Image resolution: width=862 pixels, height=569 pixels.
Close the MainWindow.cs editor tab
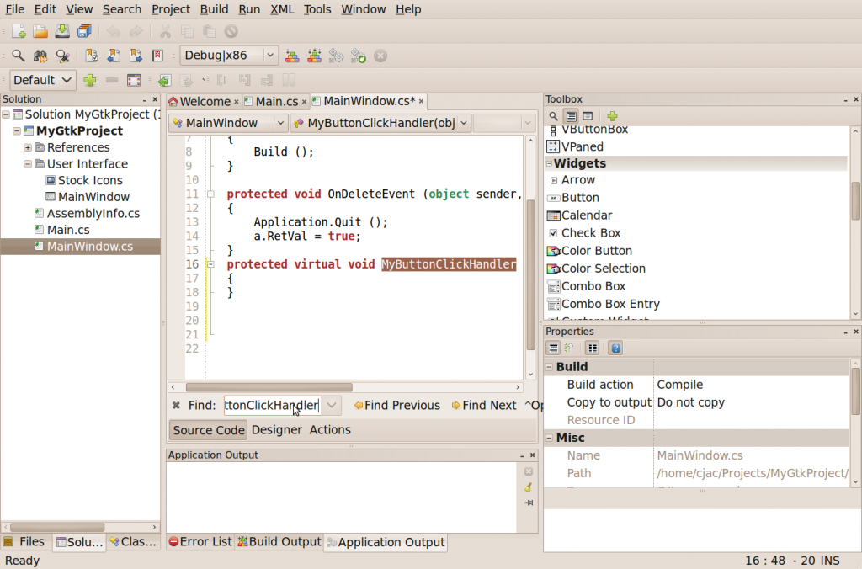pos(421,102)
